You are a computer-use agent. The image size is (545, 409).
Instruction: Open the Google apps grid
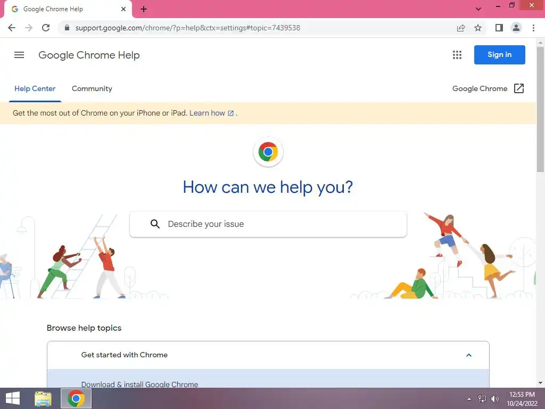[457, 55]
